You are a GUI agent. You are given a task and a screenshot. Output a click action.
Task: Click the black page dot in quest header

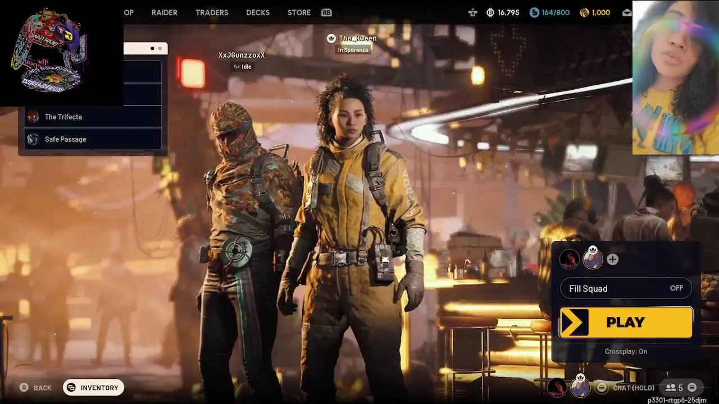152,49
